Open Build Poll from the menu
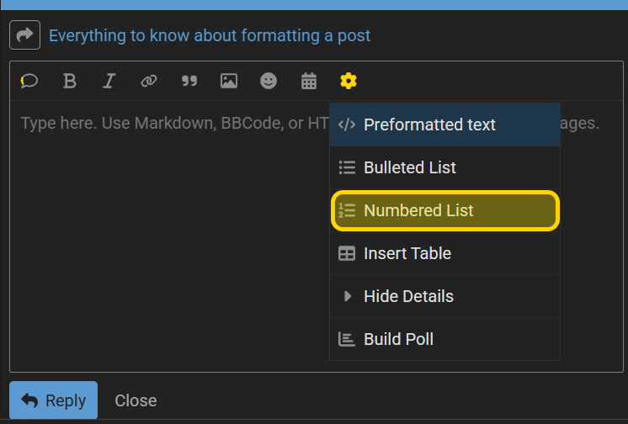The width and height of the screenshot is (628, 424). click(444, 339)
